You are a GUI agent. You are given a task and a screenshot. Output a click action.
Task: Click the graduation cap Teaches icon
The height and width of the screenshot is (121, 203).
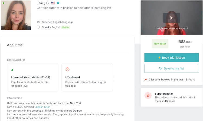38,22
